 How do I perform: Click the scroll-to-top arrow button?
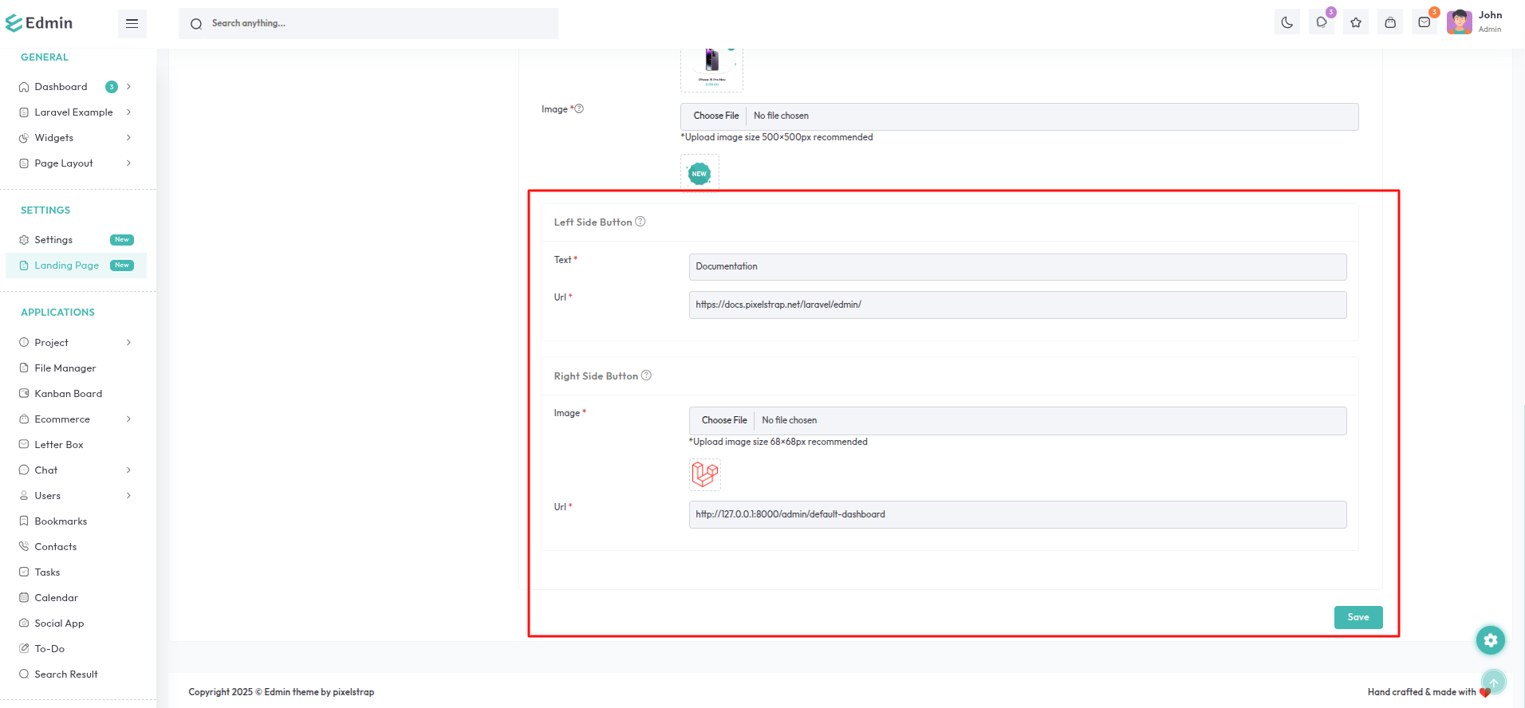pyautogui.click(x=1494, y=682)
